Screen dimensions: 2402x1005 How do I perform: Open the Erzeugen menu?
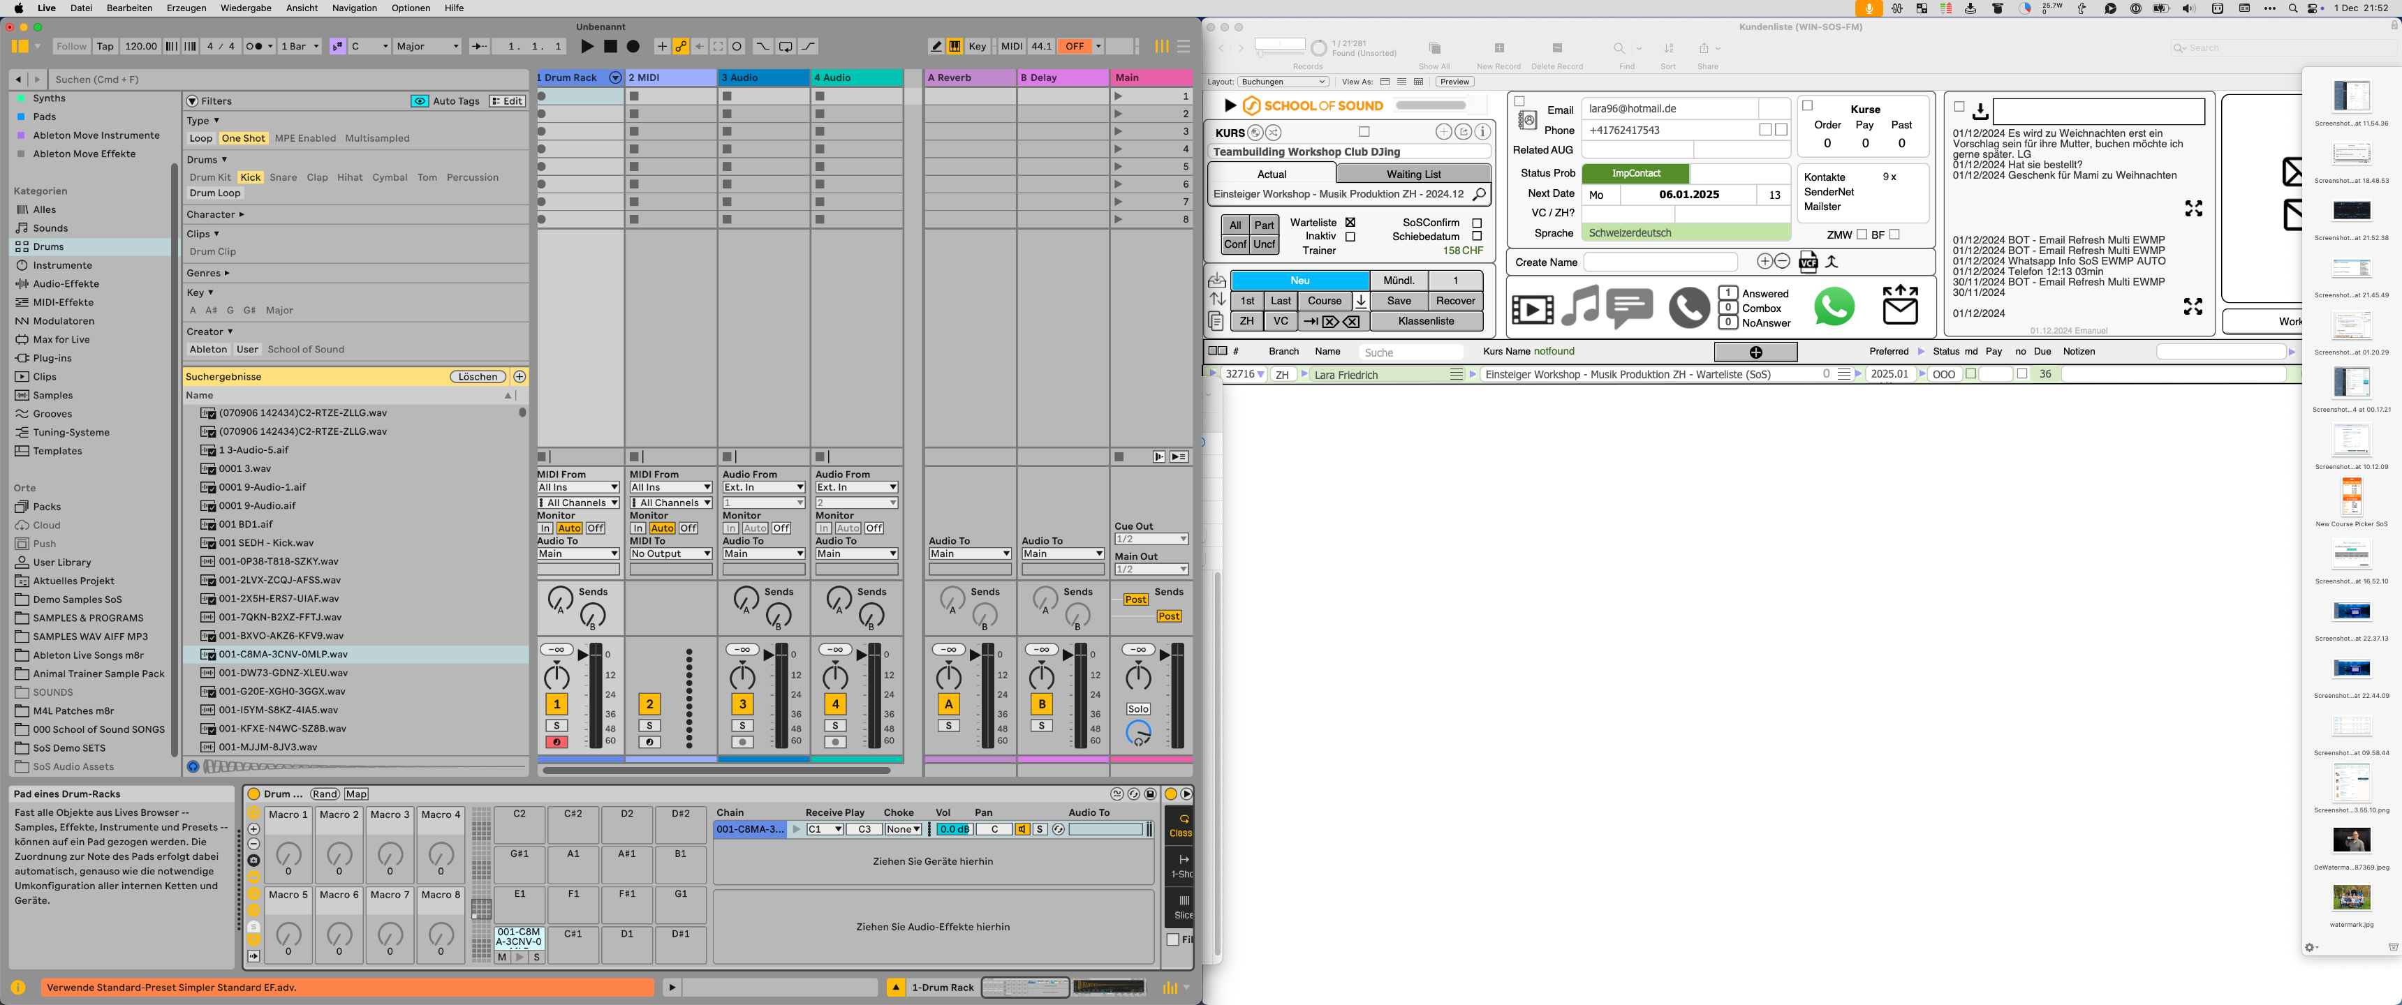186,8
